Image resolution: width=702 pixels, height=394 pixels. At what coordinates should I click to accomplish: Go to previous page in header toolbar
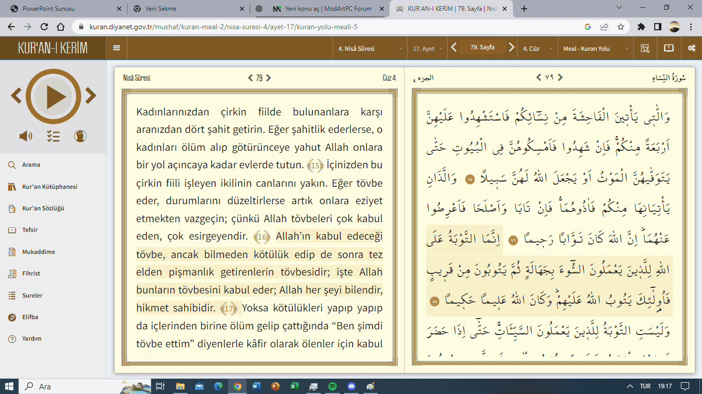click(454, 48)
